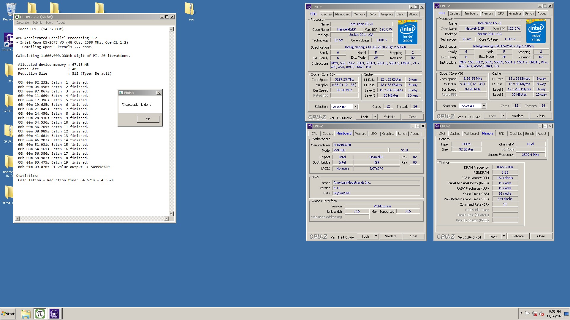The height and width of the screenshot is (320, 570).
Task: Click the GPUPI window title bar pi icon
Action: point(17,17)
